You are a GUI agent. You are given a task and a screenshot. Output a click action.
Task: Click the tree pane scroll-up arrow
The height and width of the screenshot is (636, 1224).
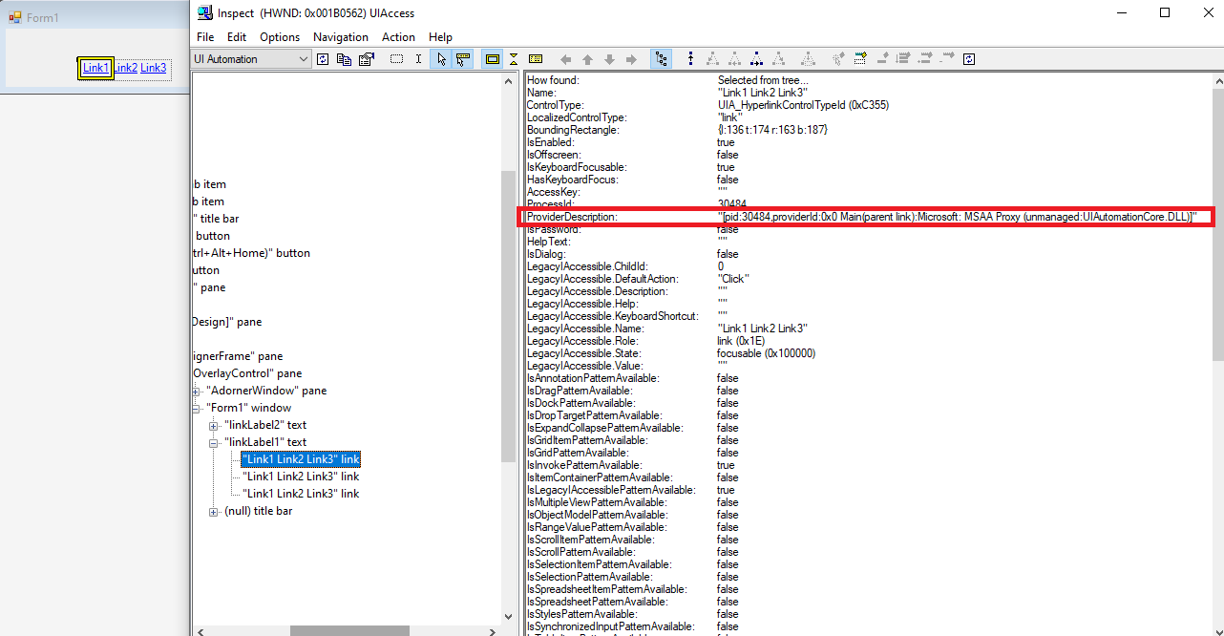pyautogui.click(x=508, y=81)
